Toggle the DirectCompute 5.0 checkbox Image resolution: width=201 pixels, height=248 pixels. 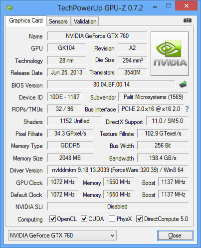click(x=139, y=218)
